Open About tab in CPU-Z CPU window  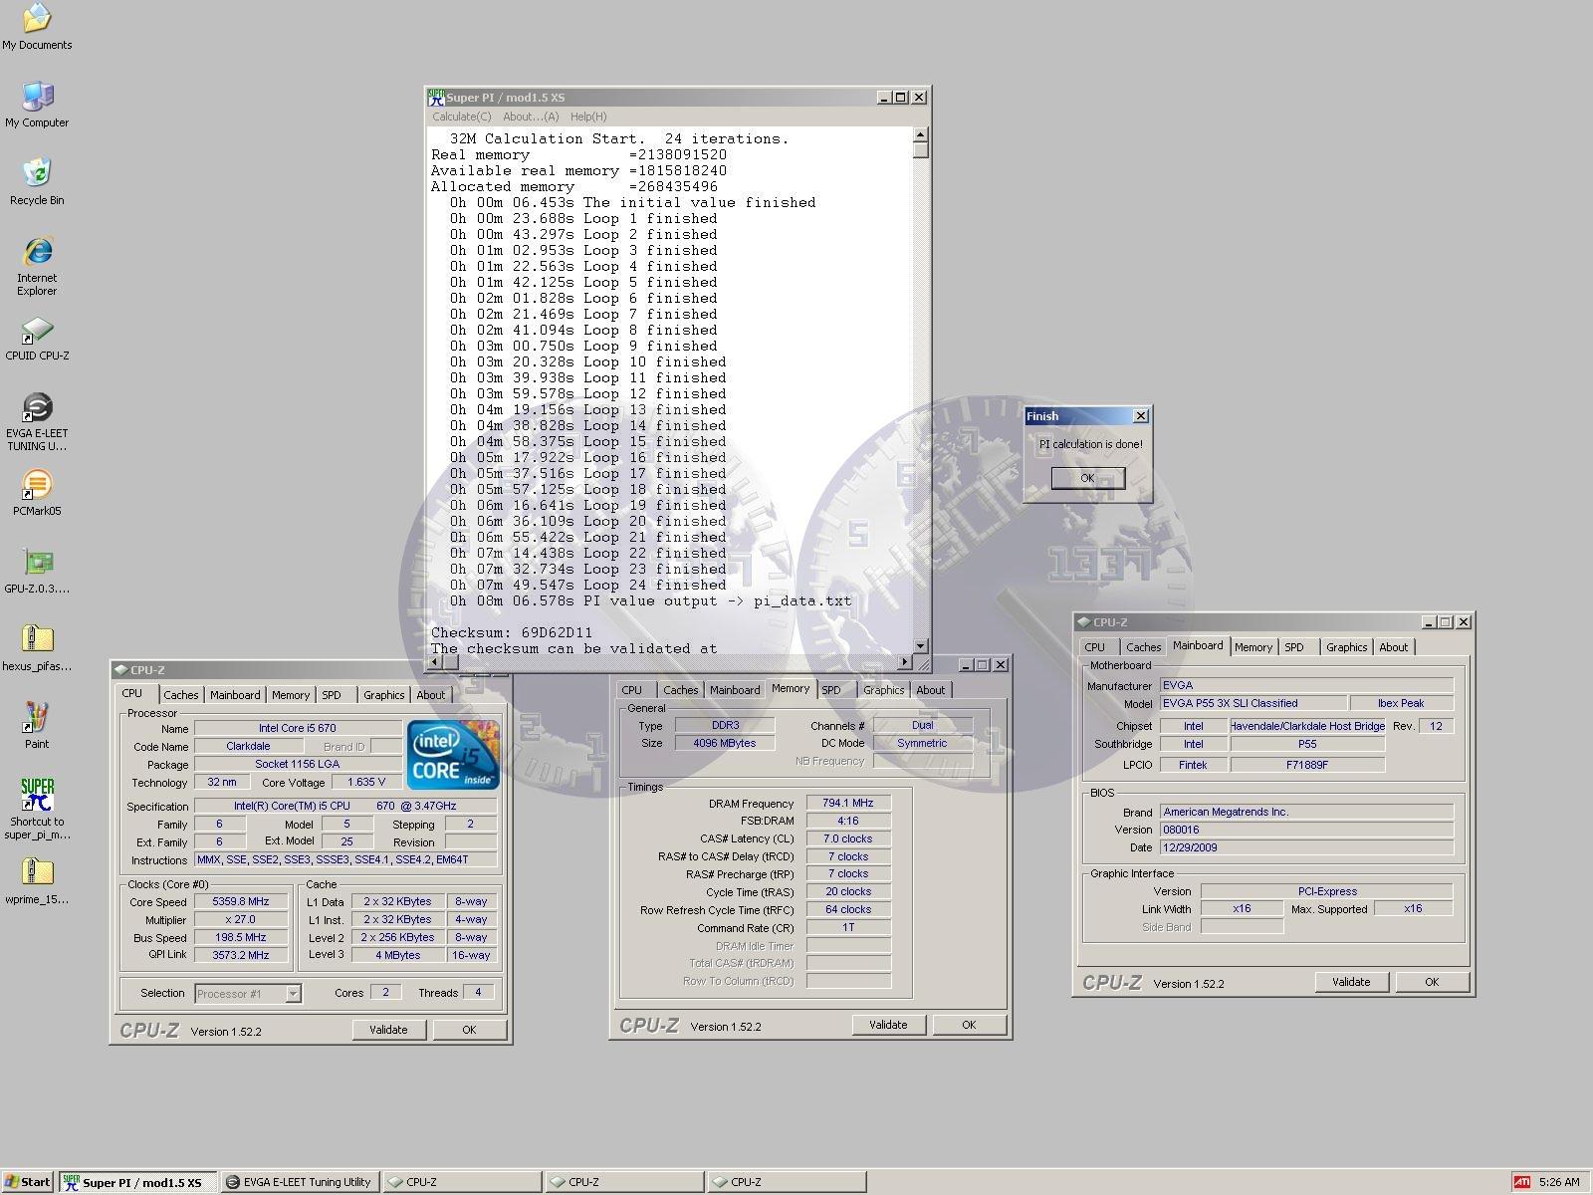point(431,695)
